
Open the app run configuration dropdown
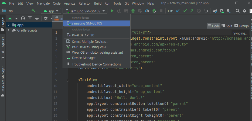[x=51, y=11]
